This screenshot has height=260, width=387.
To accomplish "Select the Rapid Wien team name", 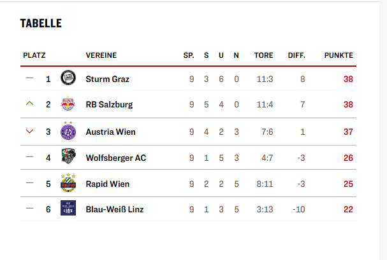I will pyautogui.click(x=107, y=184).
